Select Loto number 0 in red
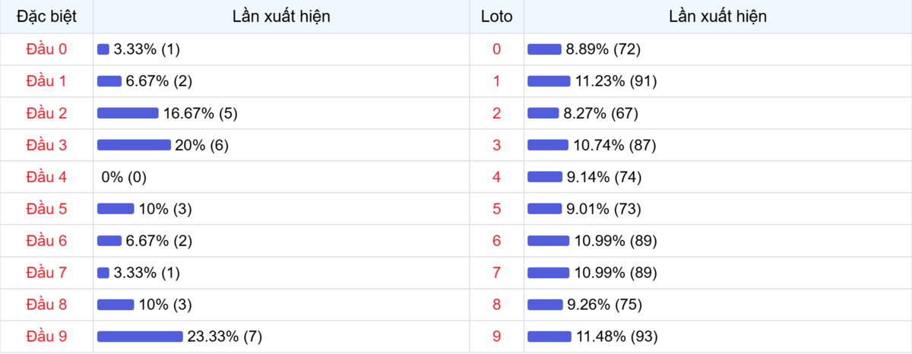 pos(497,49)
